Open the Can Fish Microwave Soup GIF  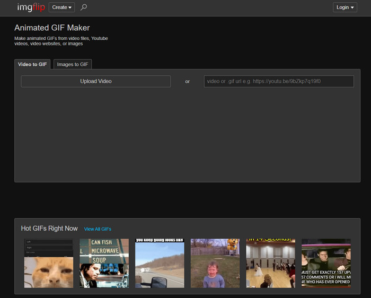[x=104, y=263]
